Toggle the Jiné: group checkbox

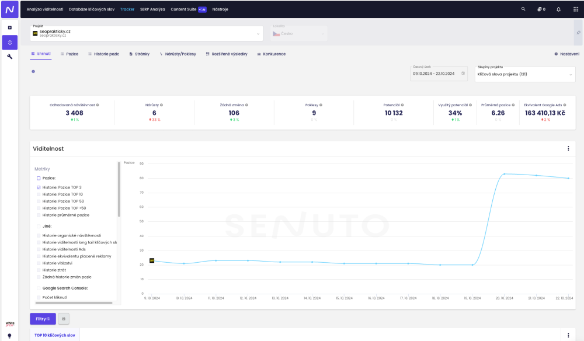point(39,227)
